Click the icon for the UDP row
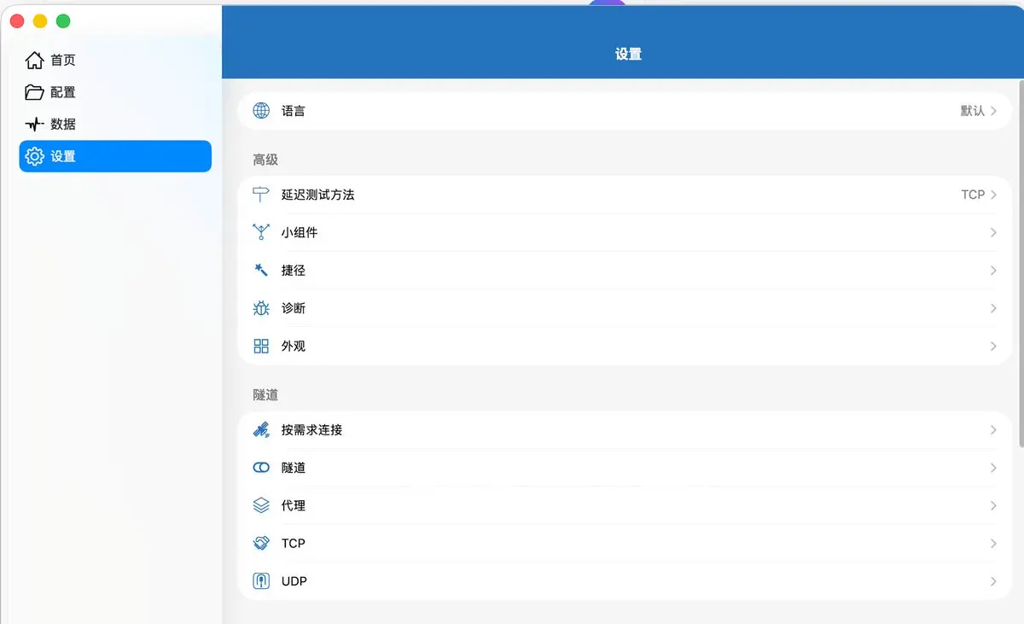The image size is (1024, 624). 262,581
